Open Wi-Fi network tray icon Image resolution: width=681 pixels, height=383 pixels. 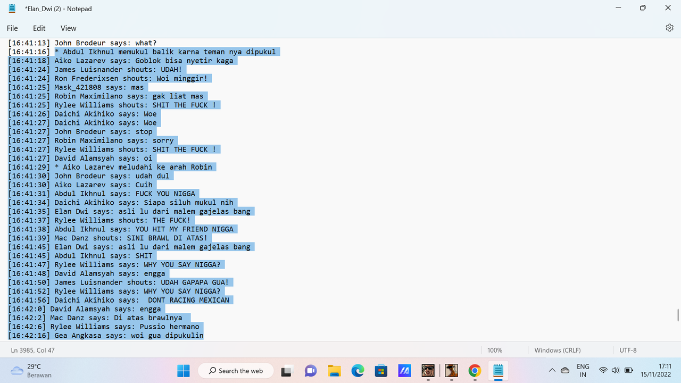coord(603,371)
